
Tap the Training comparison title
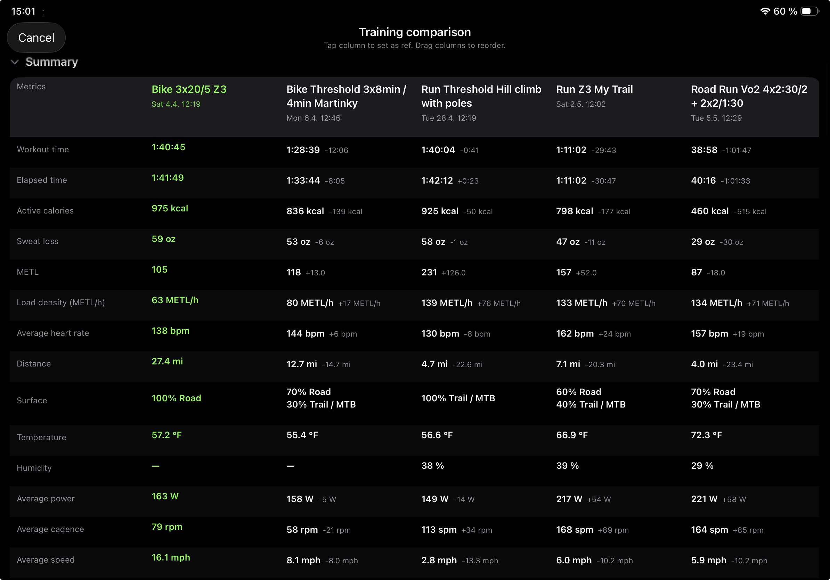[x=415, y=32]
